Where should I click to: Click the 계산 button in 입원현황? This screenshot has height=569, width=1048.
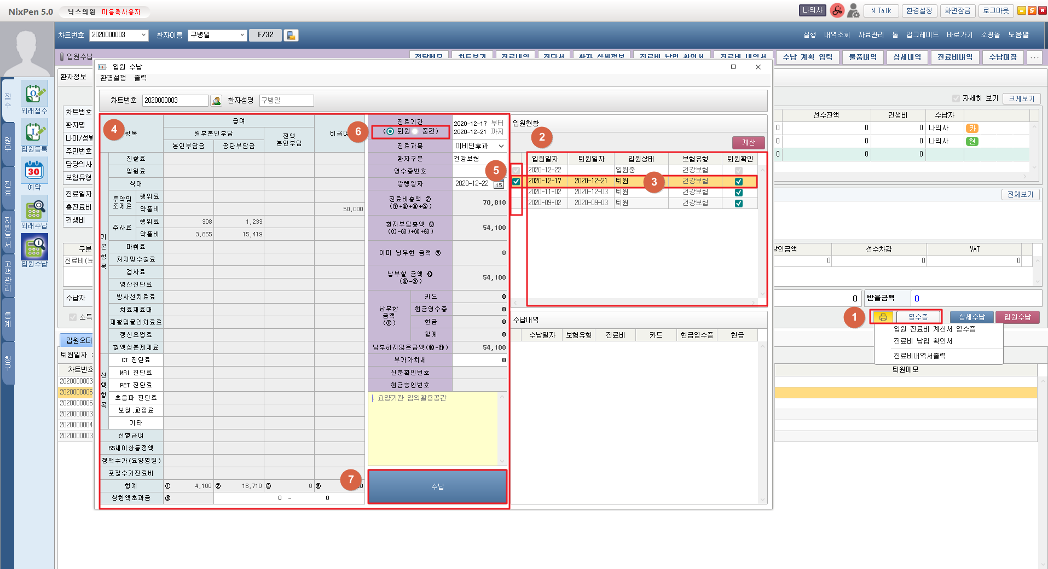748,142
